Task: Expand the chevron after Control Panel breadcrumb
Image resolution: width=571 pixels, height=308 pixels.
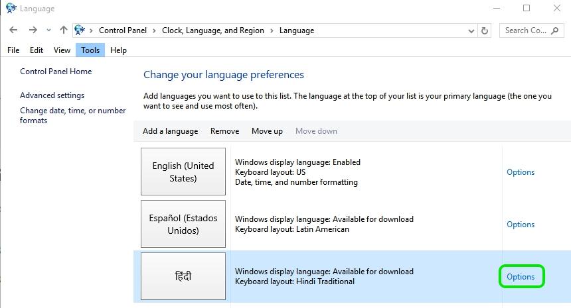Action: click(154, 31)
